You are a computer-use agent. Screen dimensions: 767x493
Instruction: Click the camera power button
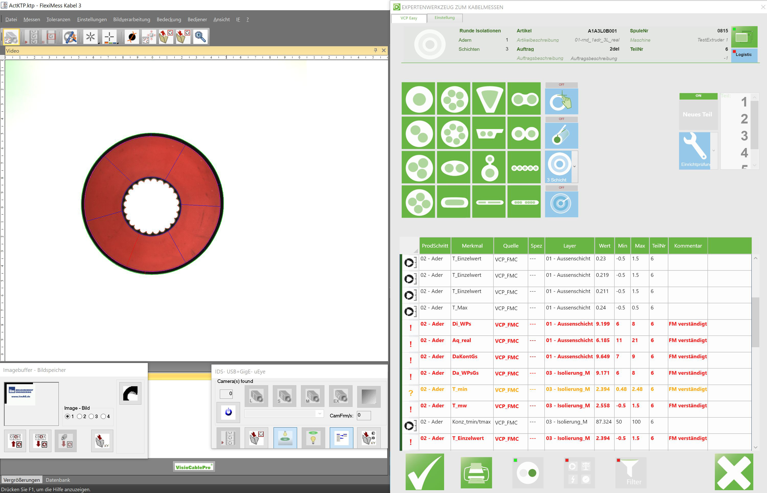click(x=228, y=412)
